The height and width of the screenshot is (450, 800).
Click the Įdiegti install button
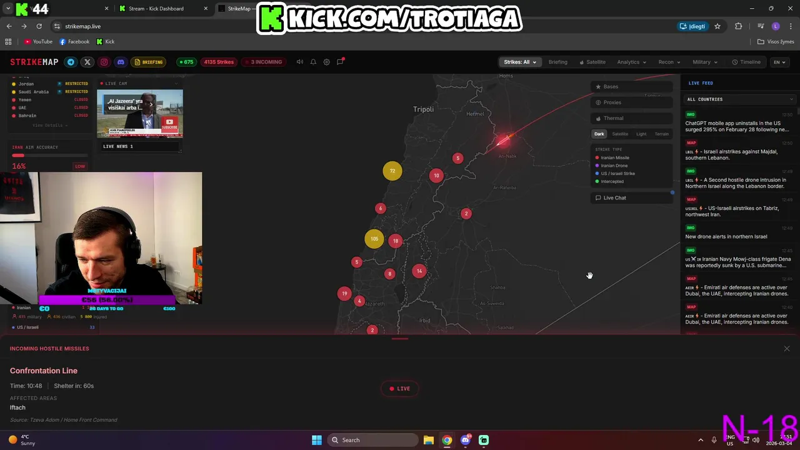point(692,26)
